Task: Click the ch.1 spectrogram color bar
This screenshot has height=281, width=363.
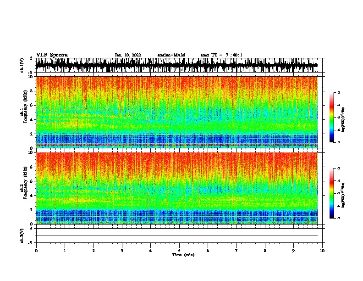Action: point(331,118)
